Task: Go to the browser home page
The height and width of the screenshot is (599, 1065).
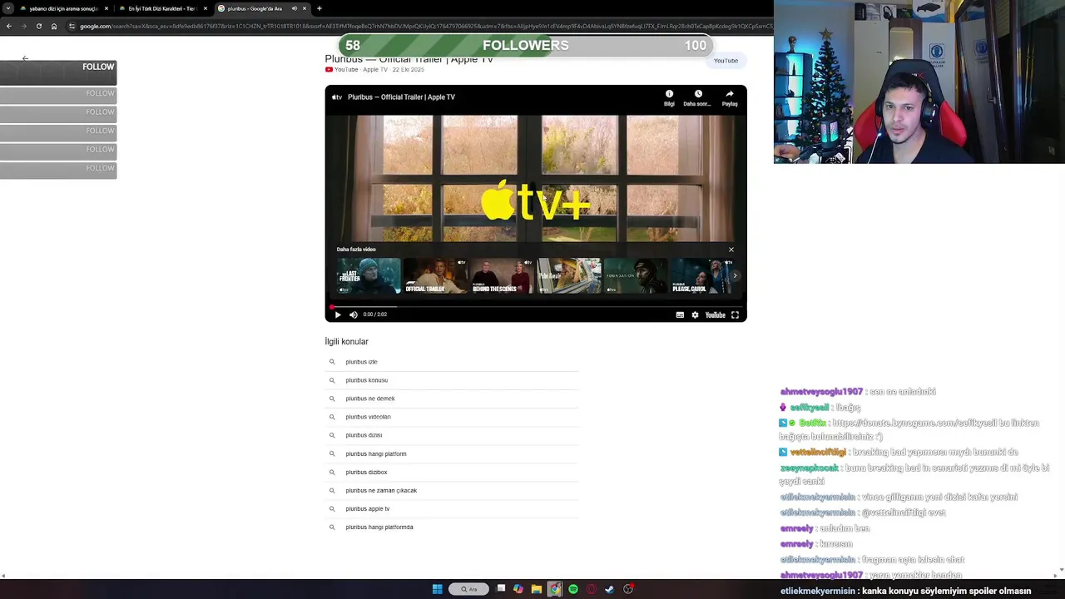Action: pyautogui.click(x=54, y=26)
